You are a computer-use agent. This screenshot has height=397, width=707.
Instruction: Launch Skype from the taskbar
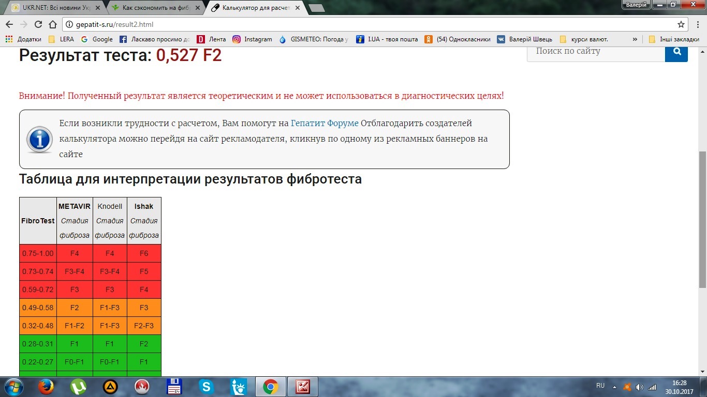(x=206, y=387)
